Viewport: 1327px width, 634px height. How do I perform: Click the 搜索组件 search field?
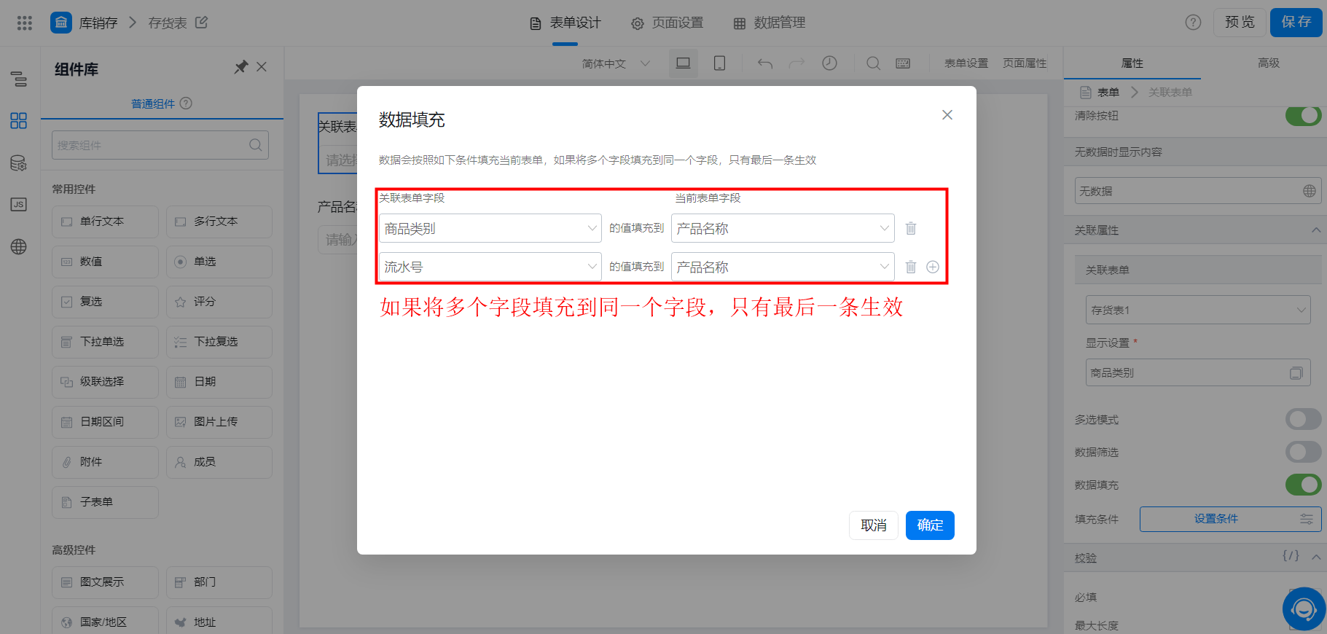coord(160,145)
